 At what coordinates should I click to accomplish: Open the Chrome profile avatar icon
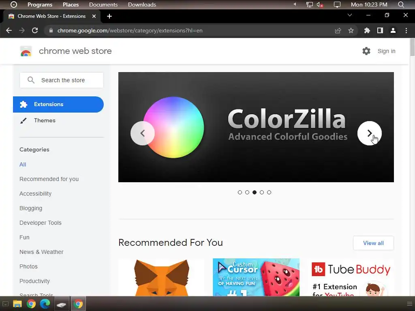393,31
